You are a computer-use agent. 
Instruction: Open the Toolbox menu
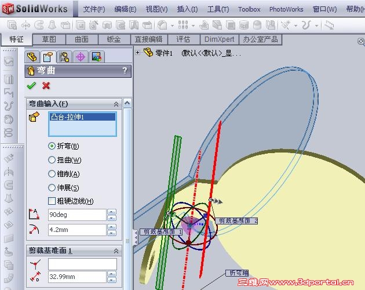pyautogui.click(x=249, y=9)
